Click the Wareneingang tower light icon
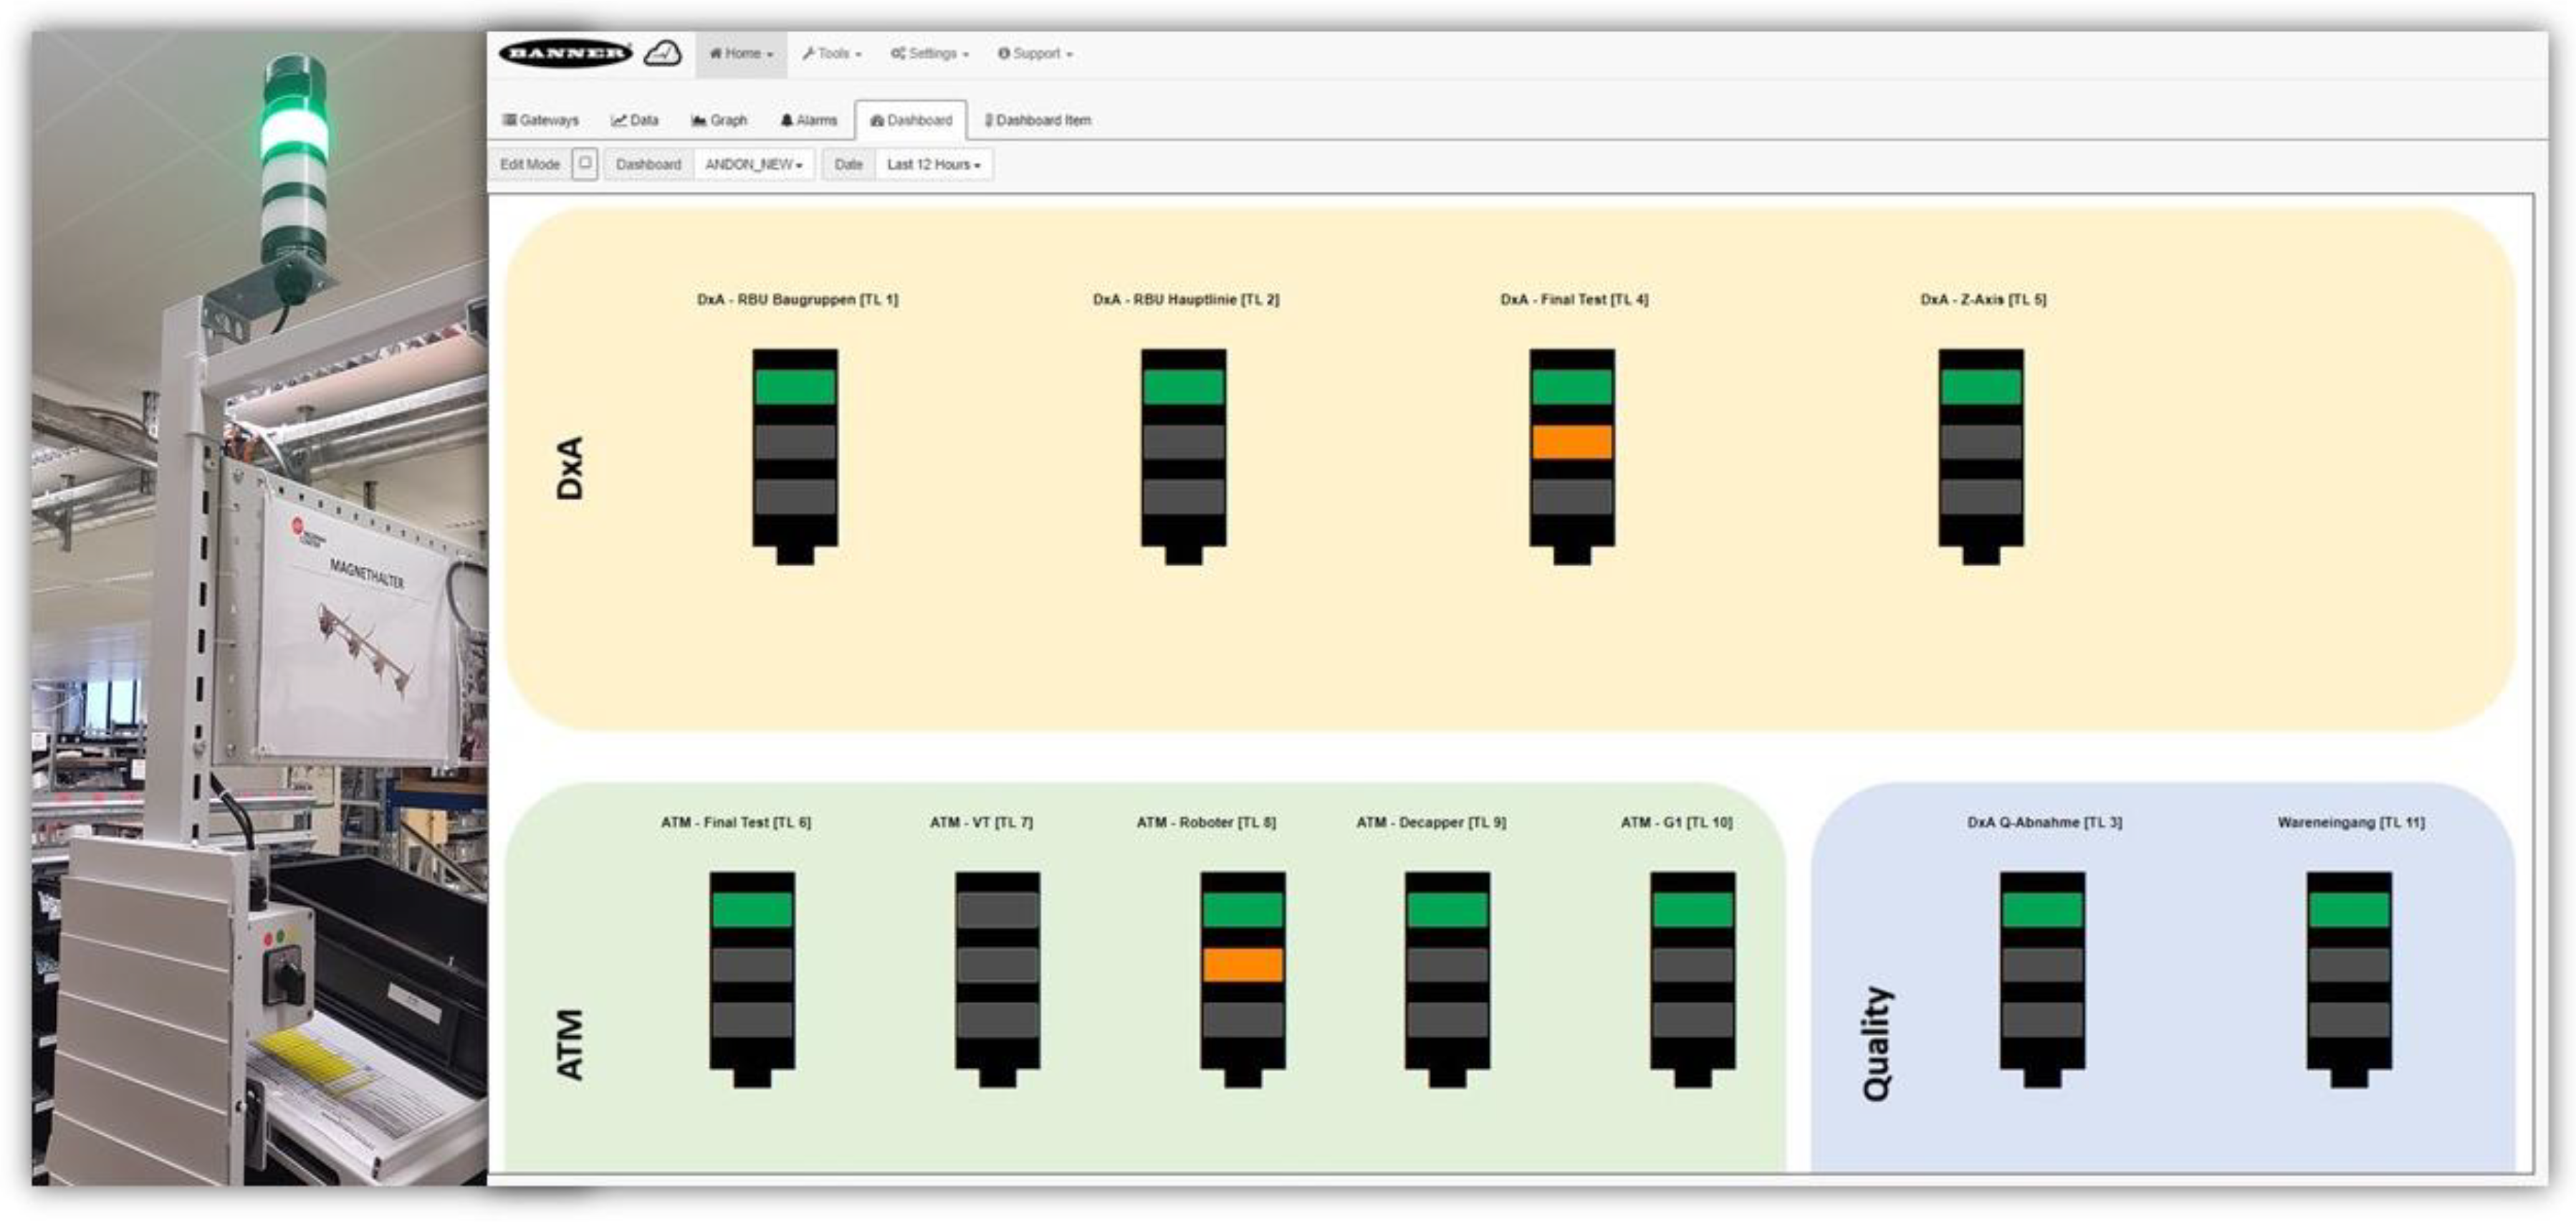 2349,978
